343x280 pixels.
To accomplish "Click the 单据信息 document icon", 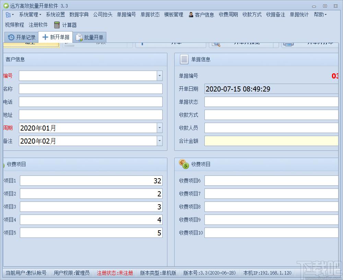I will coord(184,59).
